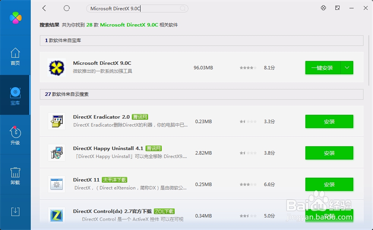This screenshot has width=373, height=230.
Task: Click the DirectX Control(dx) Z icon
Action: click(57, 215)
